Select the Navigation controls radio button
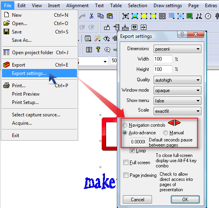Viewport: 219px width, 208px height. click(x=125, y=125)
